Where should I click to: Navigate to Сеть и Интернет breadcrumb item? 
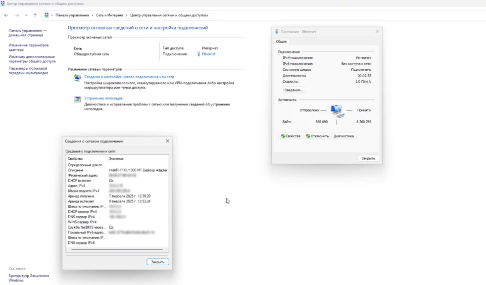click(109, 15)
